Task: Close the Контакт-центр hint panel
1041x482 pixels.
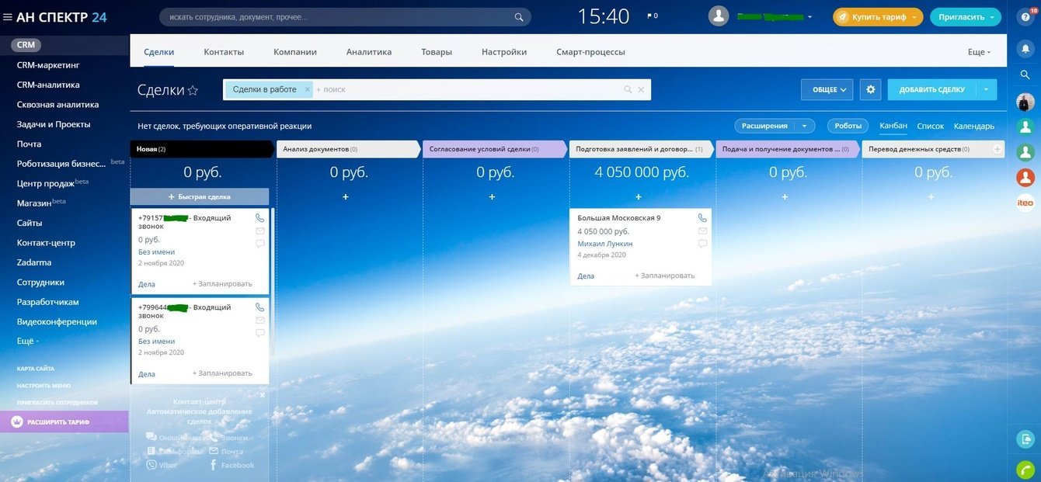Action: click(x=262, y=395)
